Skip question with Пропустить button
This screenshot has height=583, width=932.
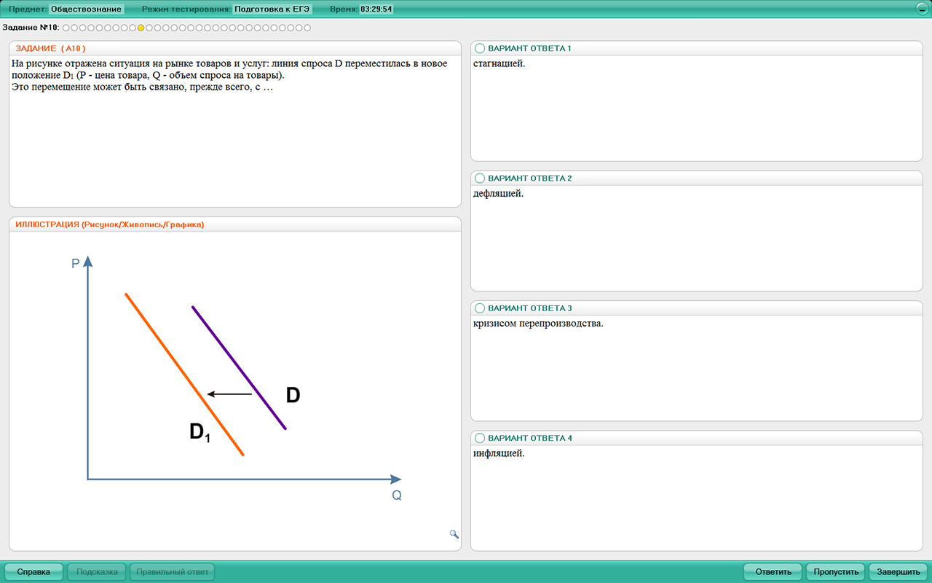coord(835,572)
